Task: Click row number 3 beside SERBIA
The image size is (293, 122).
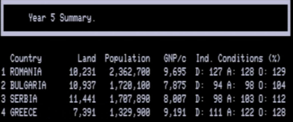Action: tap(3, 99)
